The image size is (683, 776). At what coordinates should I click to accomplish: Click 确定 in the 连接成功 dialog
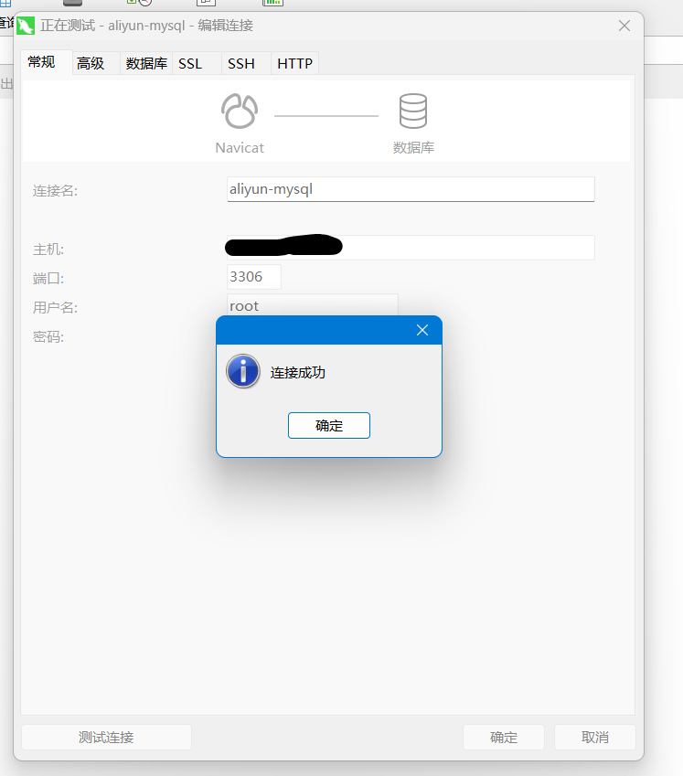328,425
